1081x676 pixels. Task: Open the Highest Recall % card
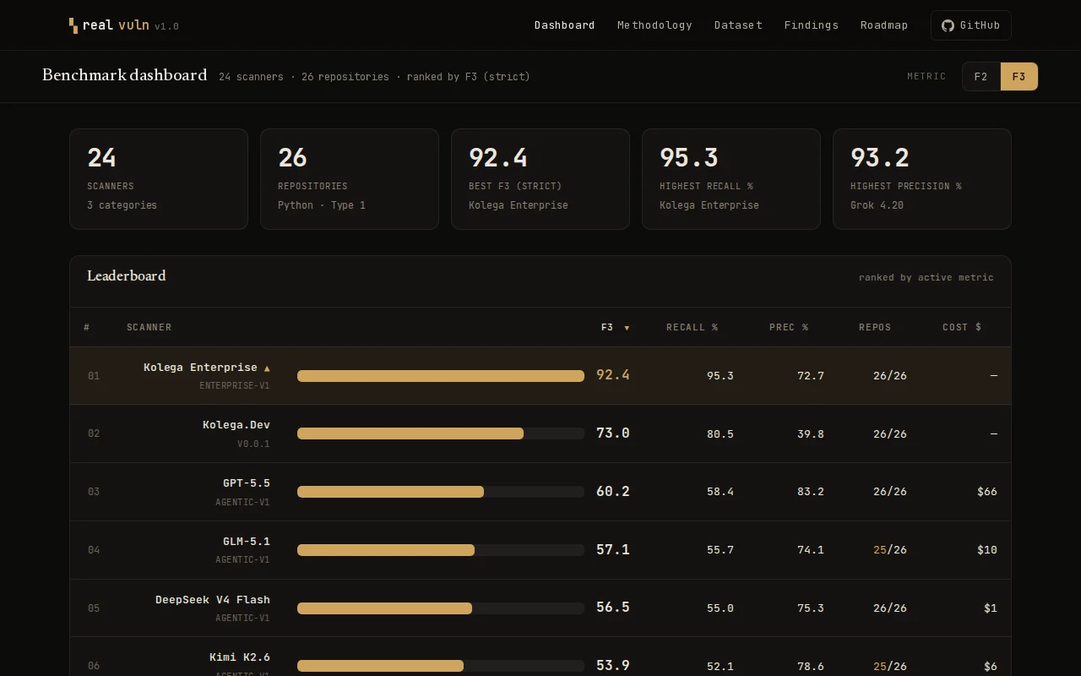731,179
